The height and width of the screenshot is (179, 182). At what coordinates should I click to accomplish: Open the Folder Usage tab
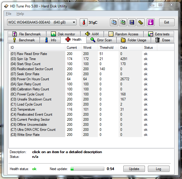(134, 40)
